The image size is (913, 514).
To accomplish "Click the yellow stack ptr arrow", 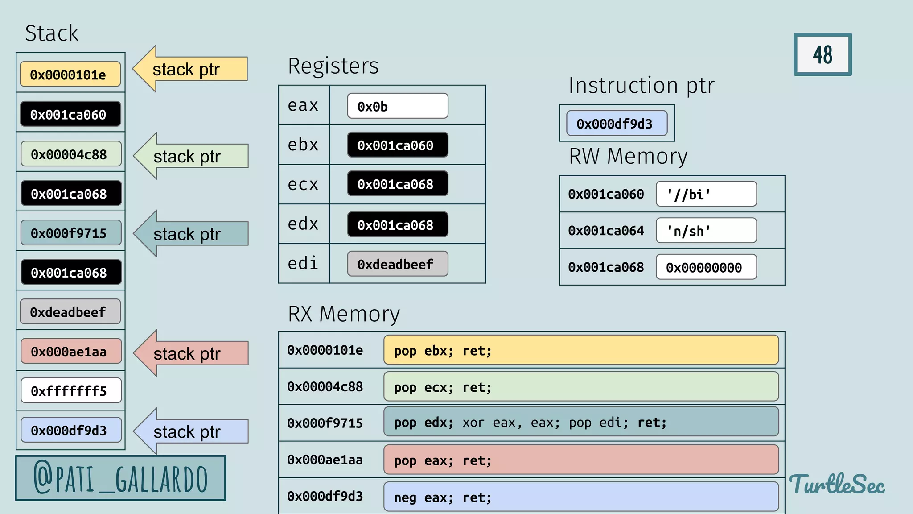I will 189,69.
